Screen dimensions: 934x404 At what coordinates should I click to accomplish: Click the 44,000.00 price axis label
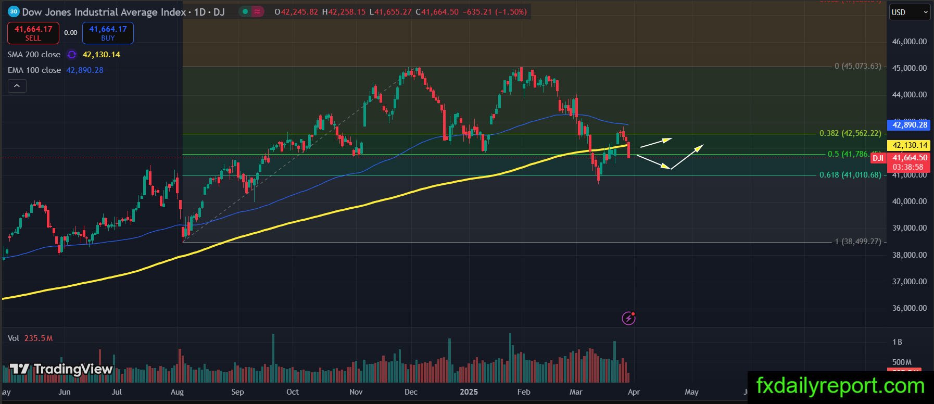coord(910,95)
